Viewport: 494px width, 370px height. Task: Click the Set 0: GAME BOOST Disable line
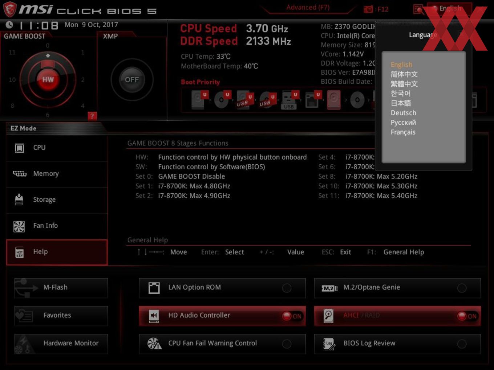point(180,176)
